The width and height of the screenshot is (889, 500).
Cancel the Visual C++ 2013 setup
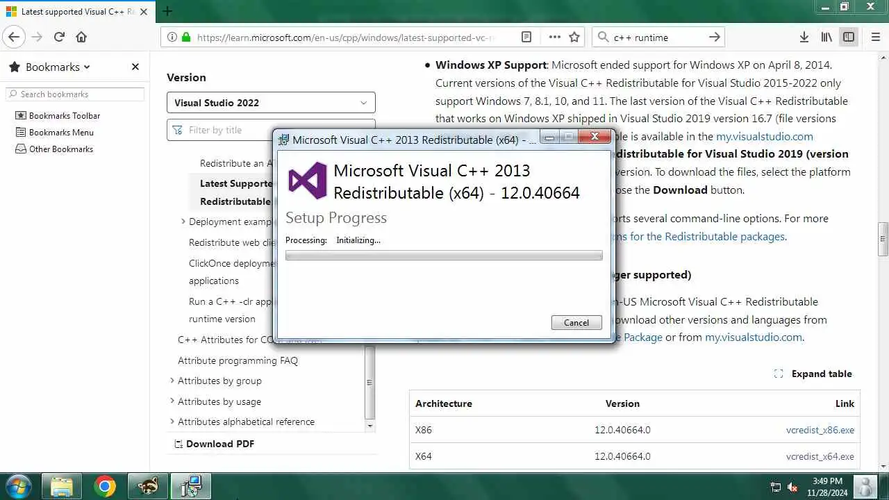tap(576, 322)
